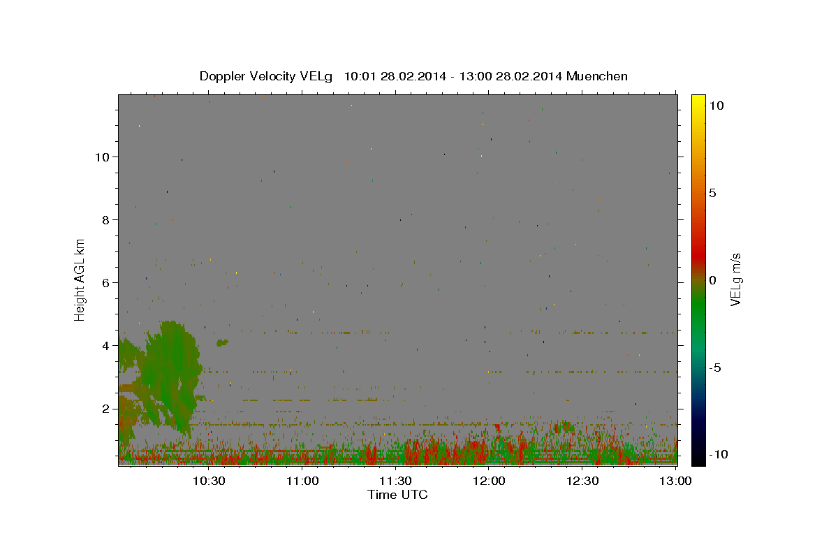838x559 pixels.
Task: Click the 11:30 time tick label
Action: (x=396, y=481)
